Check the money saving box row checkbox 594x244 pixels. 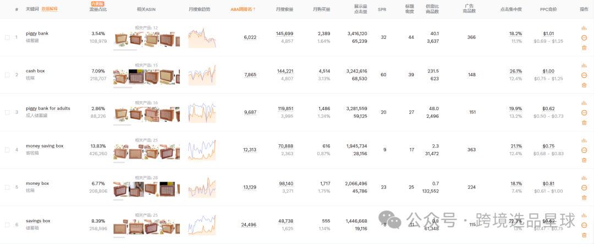pos(7,150)
